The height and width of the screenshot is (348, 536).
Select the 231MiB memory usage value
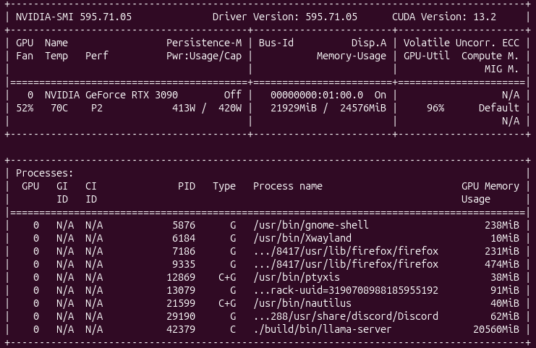(x=502, y=251)
